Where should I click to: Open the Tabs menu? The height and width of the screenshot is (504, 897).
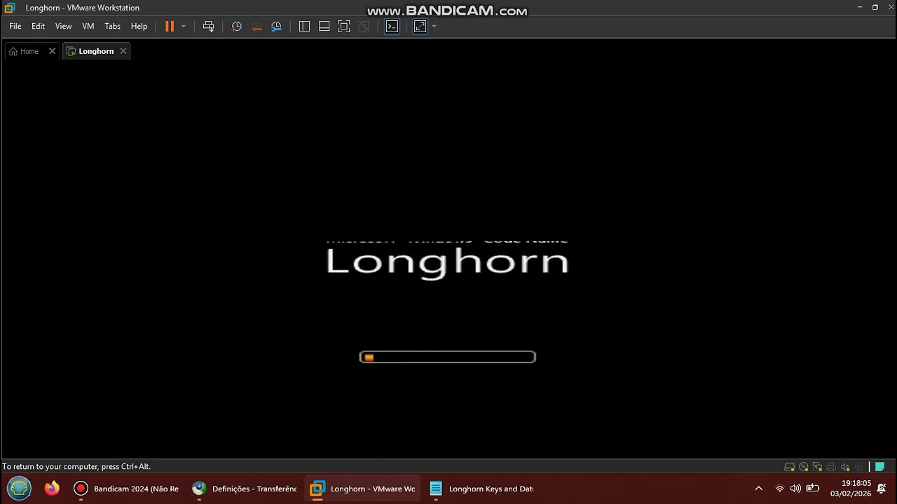(x=112, y=26)
